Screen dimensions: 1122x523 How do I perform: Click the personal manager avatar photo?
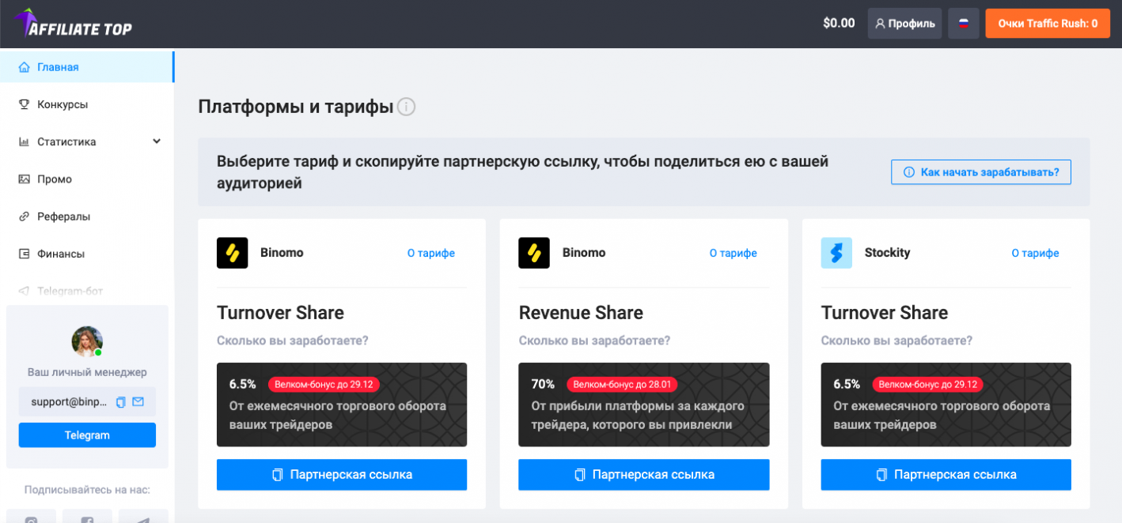coord(87,341)
